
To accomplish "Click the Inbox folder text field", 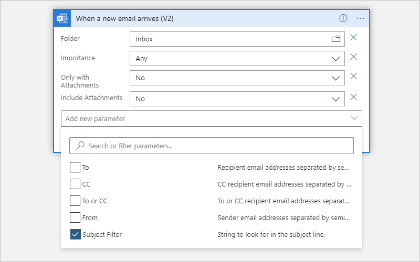I will click(x=237, y=39).
